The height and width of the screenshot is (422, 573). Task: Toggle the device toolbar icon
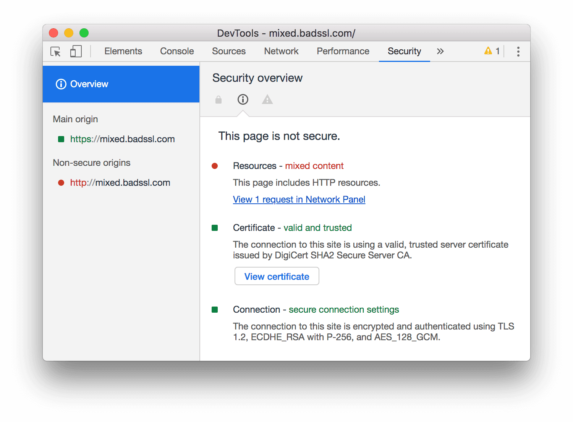point(76,51)
